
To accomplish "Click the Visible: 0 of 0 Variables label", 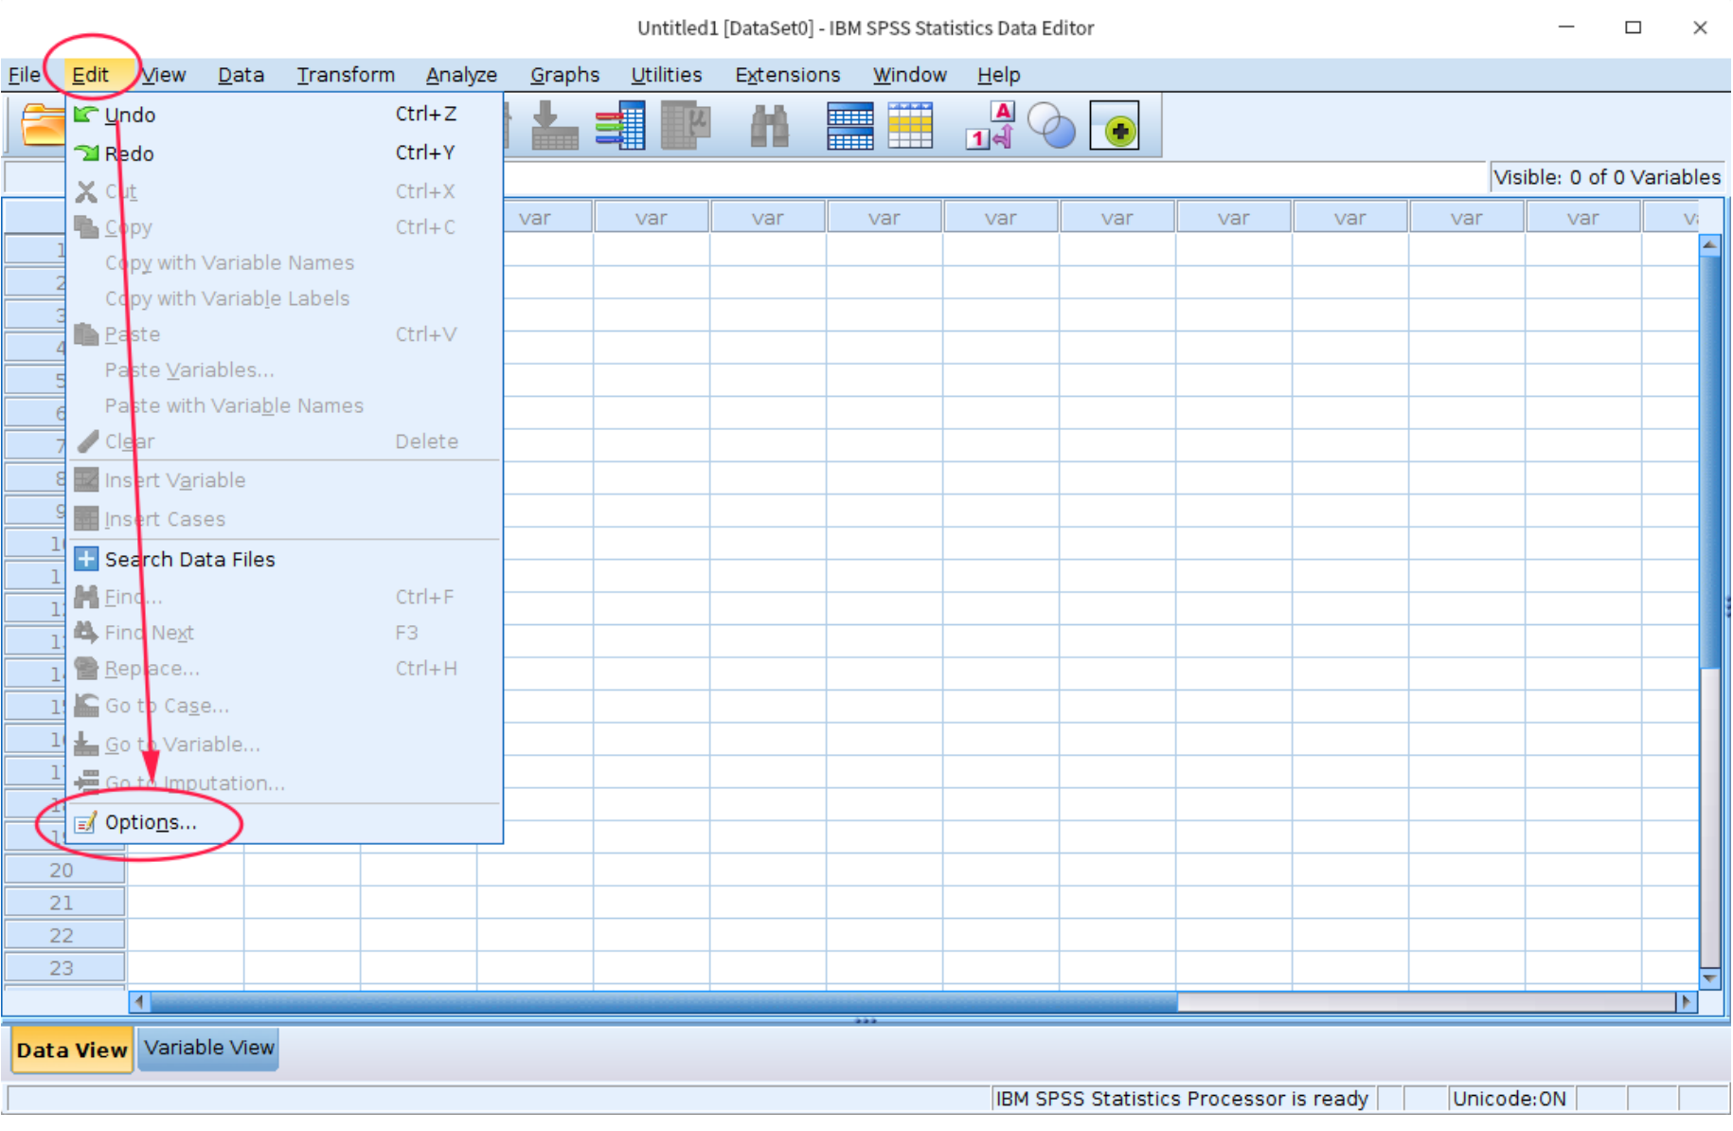I will pos(1606,178).
